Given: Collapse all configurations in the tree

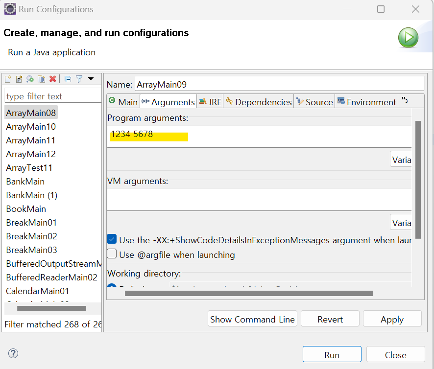Looking at the screenshot, I should (68, 79).
